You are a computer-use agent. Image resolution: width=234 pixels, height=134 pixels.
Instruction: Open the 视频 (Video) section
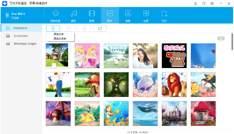pyautogui.click(x=92, y=16)
